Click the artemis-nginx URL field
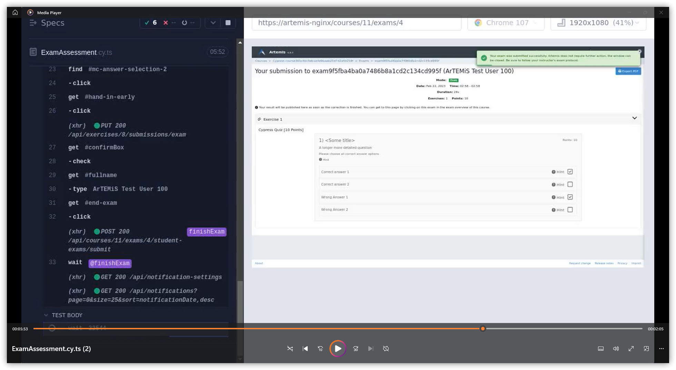 coord(357,23)
